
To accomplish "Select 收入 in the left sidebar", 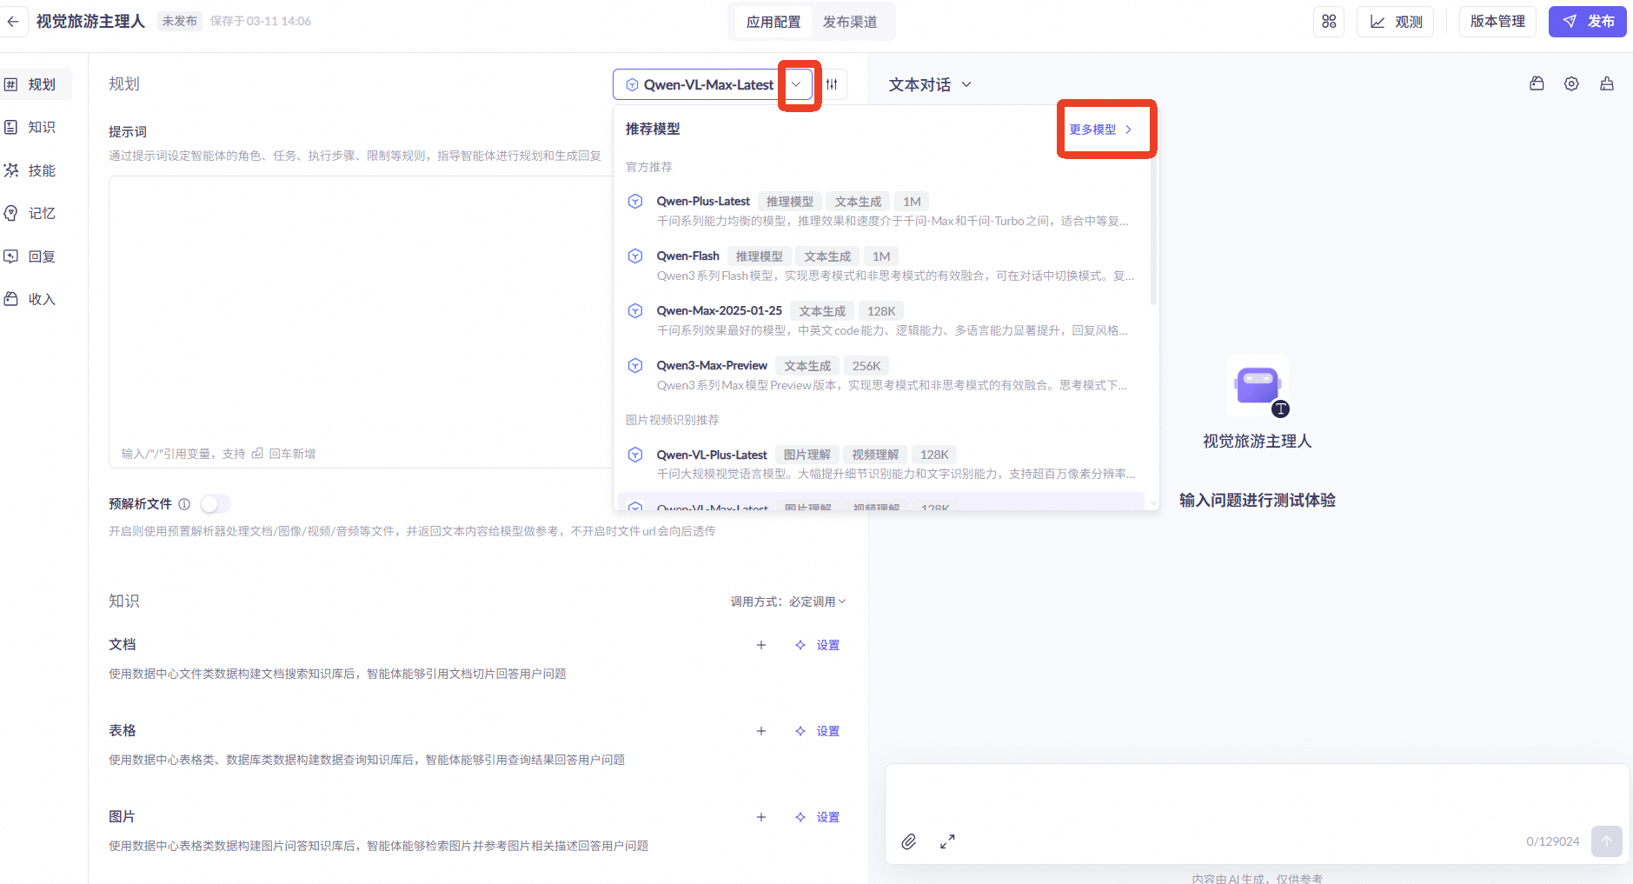I will click(x=37, y=299).
